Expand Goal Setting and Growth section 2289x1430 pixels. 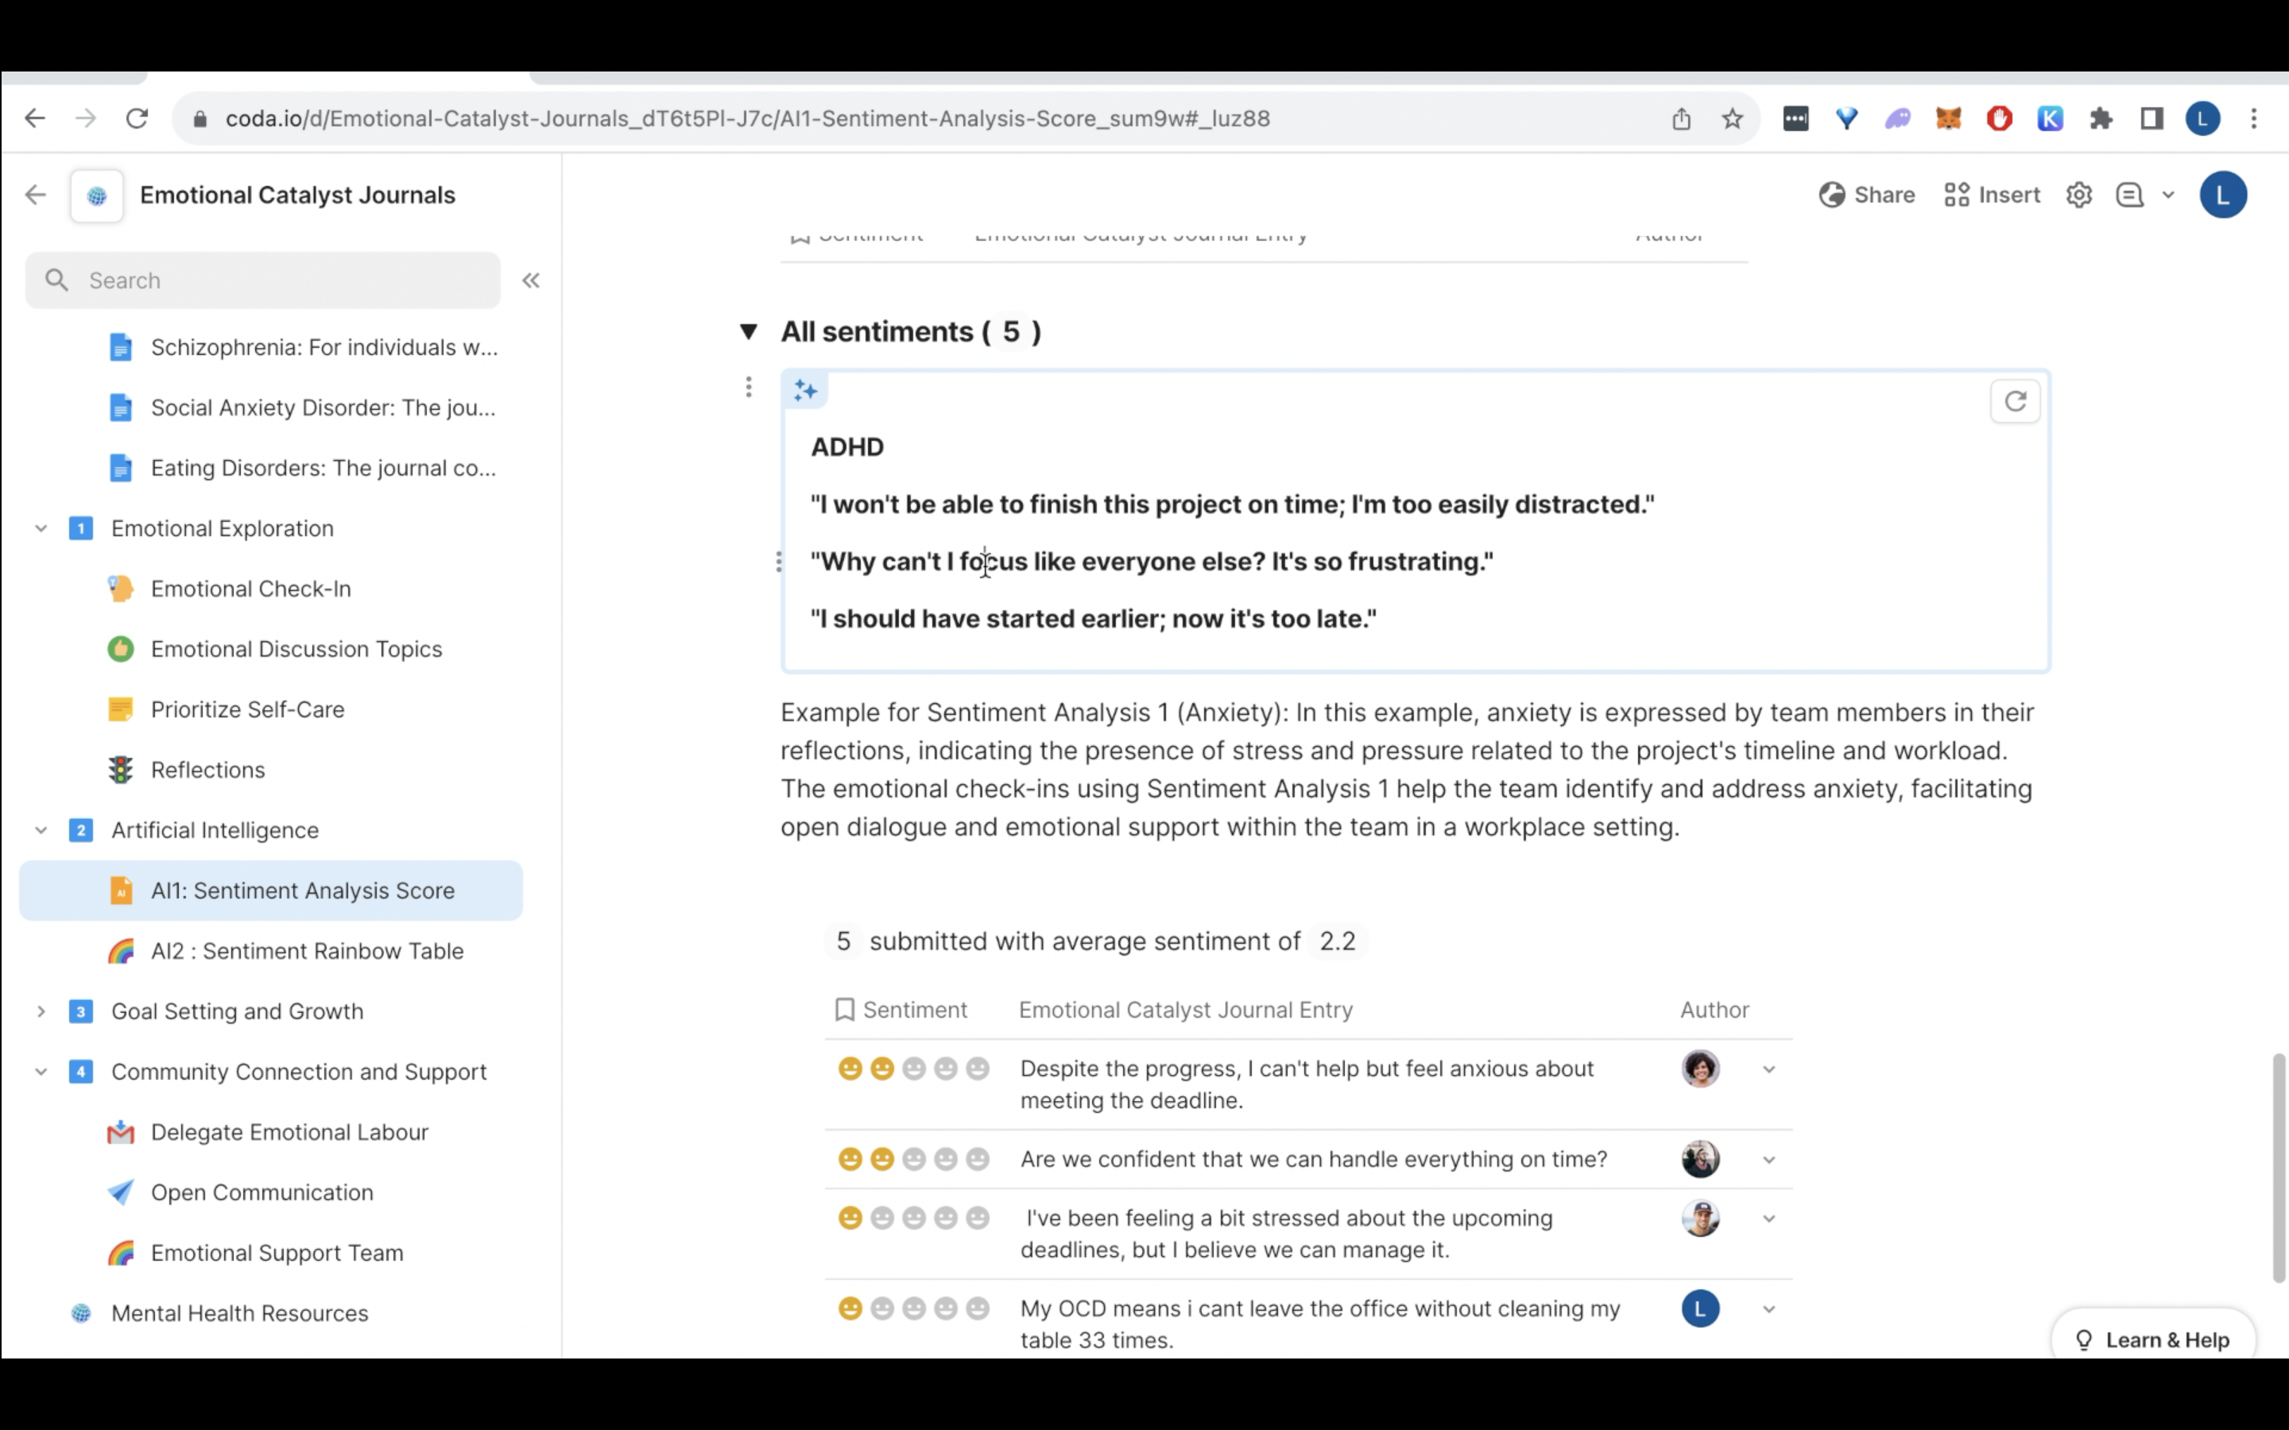click(x=41, y=1011)
